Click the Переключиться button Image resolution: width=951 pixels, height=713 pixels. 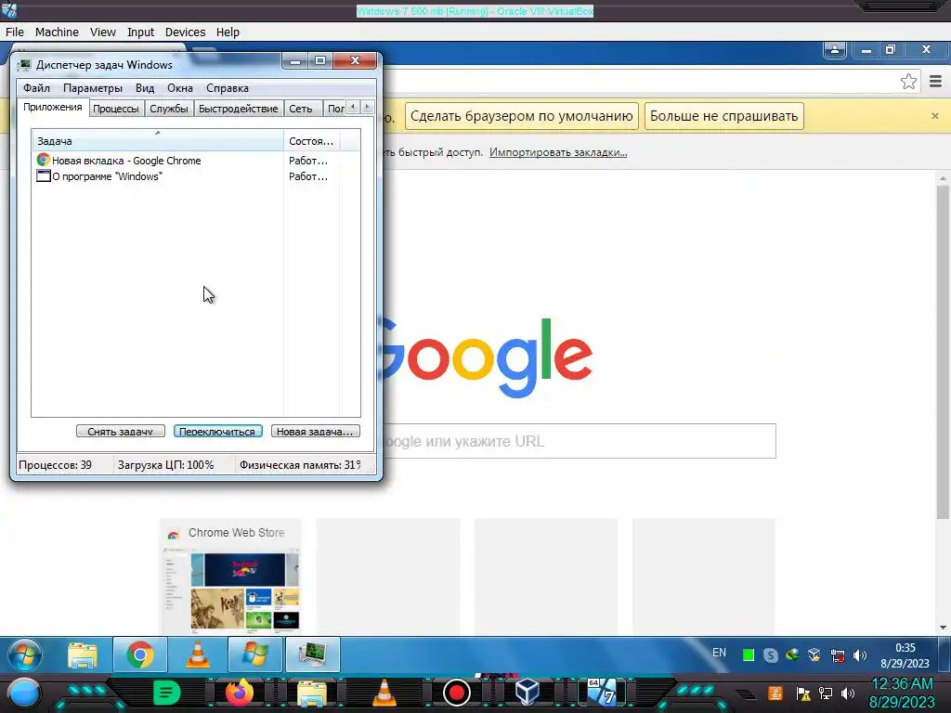217,431
